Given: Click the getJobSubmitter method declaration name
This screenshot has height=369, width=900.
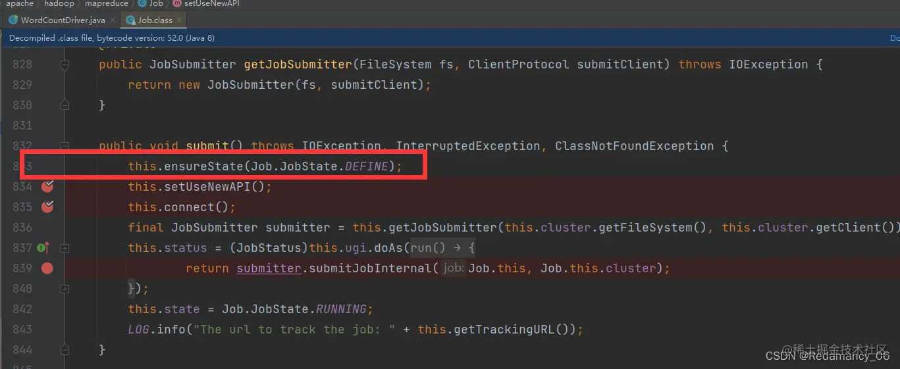Looking at the screenshot, I should pos(298,64).
